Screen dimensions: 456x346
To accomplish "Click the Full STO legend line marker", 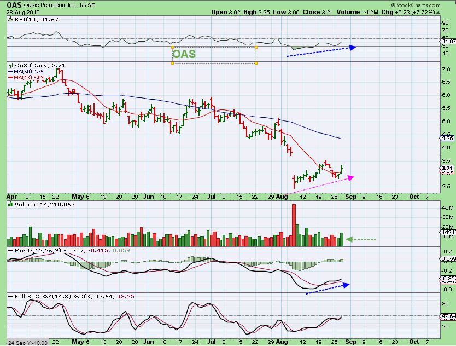I will (10, 297).
